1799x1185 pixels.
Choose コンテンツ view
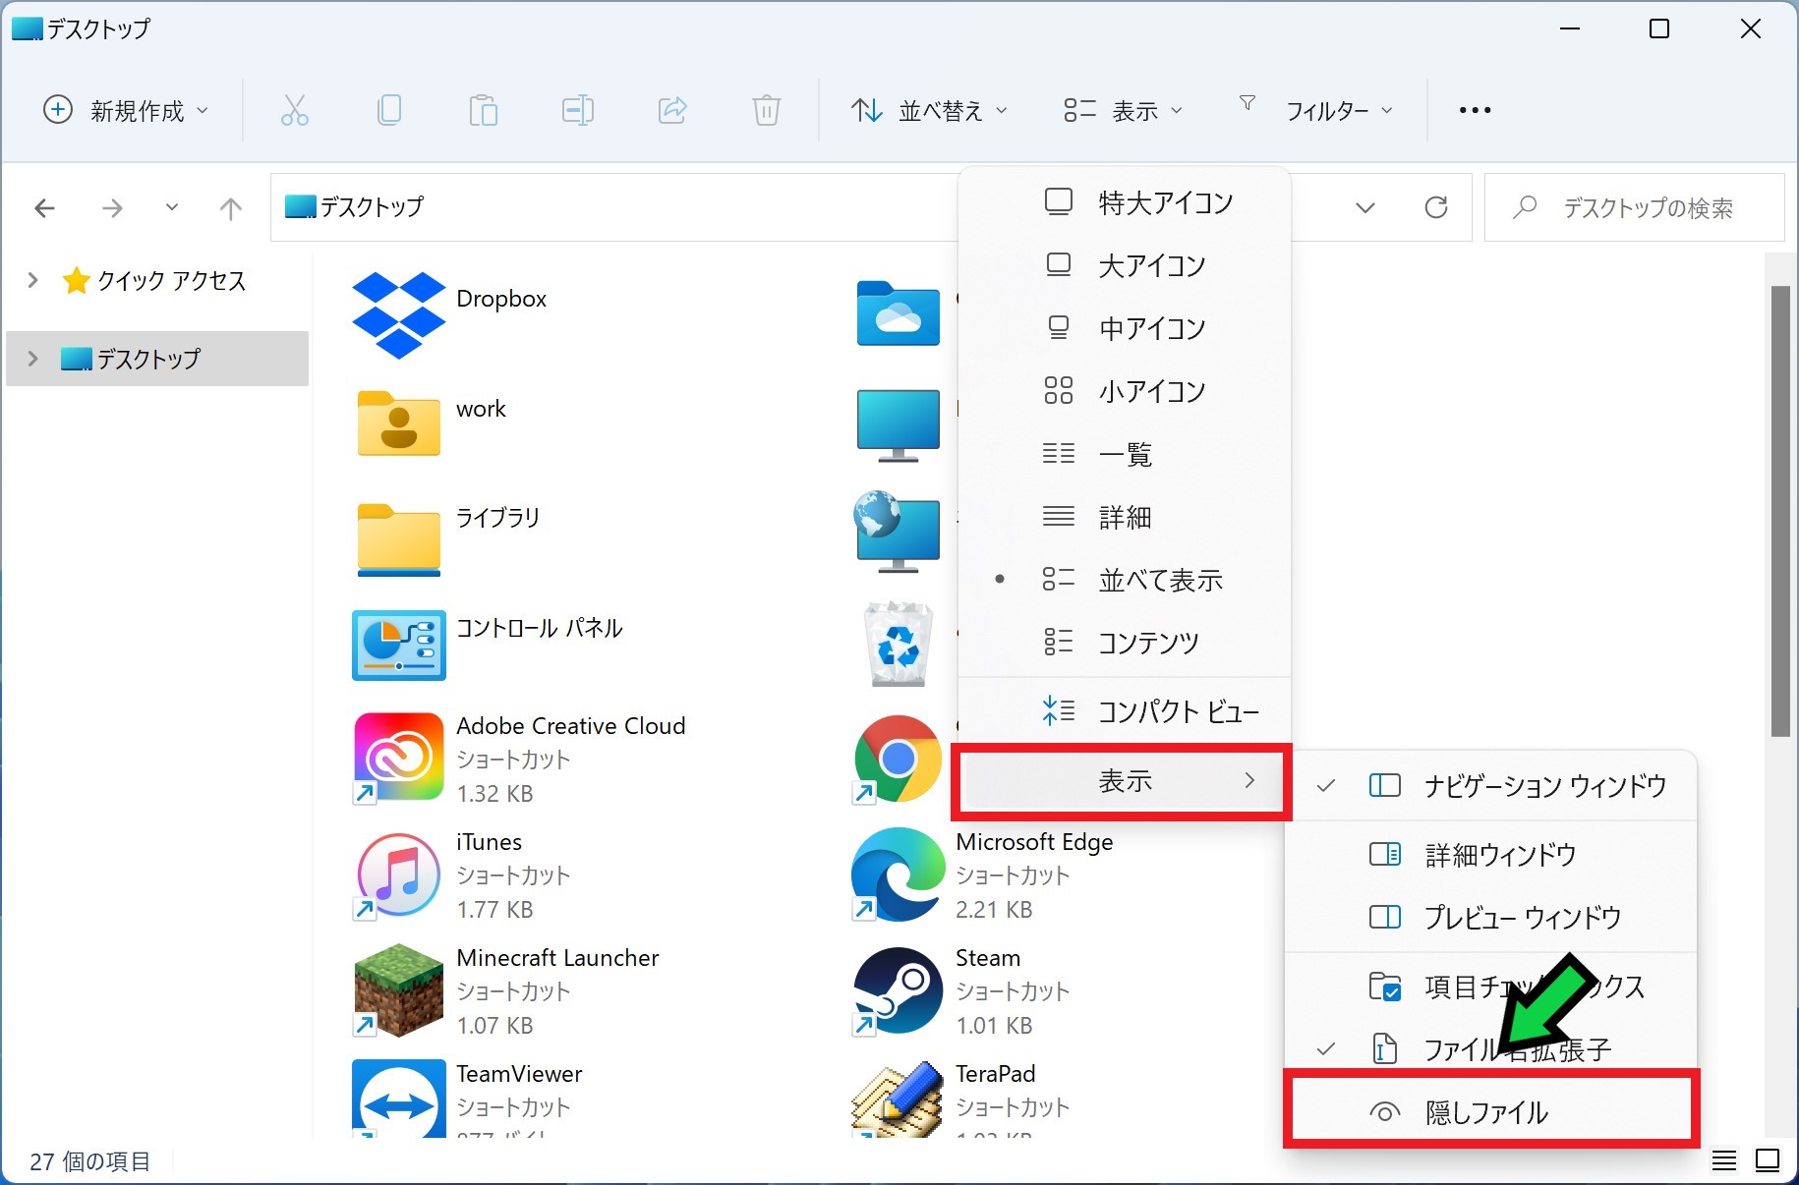coord(1124,643)
